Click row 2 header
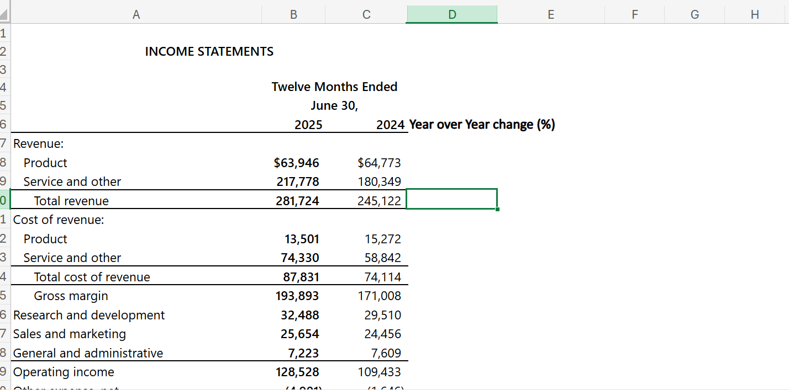 coord(4,51)
